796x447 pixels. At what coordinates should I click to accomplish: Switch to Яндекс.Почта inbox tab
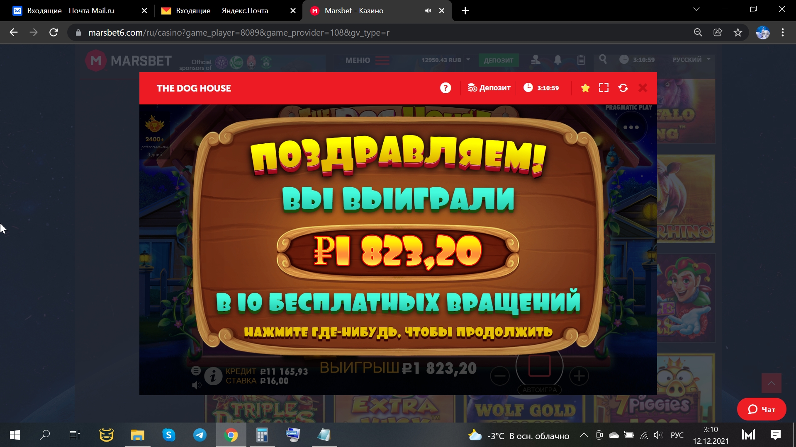tap(228, 11)
